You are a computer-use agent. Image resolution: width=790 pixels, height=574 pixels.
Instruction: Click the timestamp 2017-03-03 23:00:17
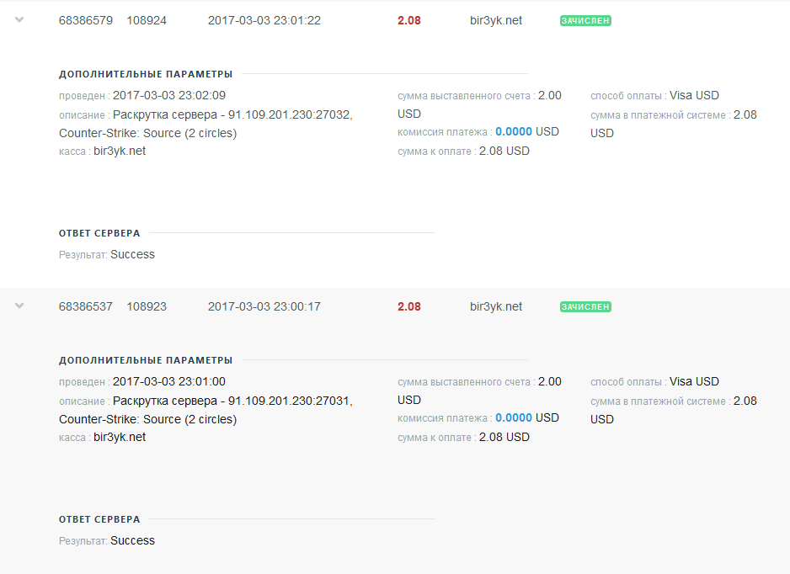coord(264,307)
